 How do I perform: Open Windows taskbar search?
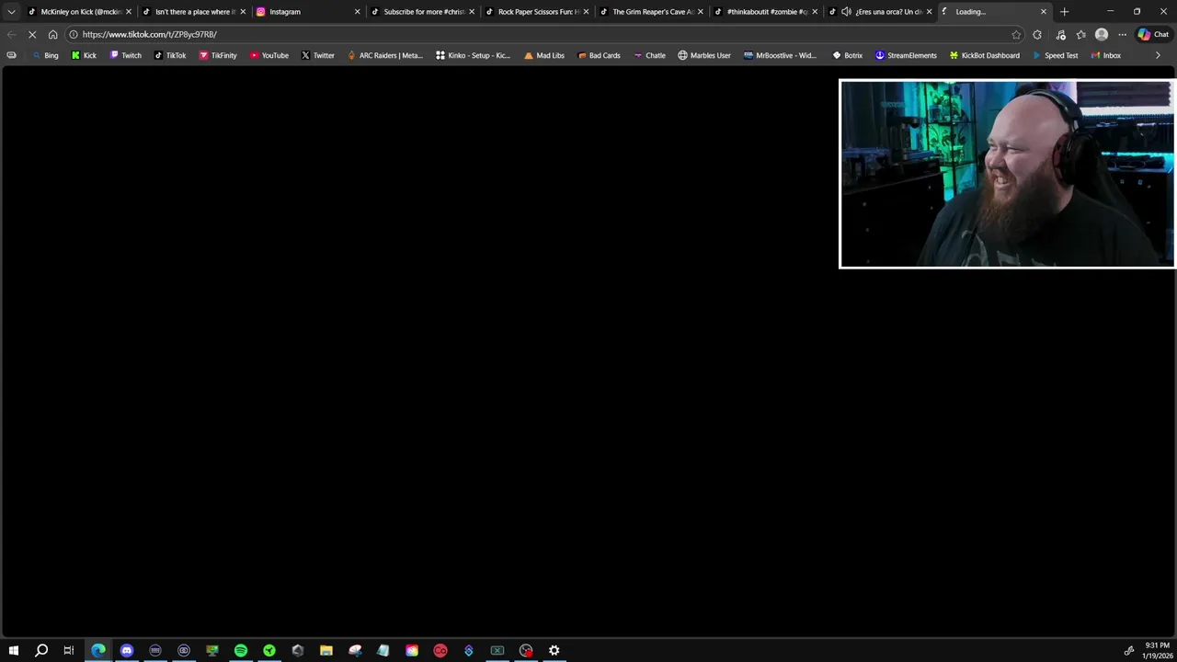[41, 650]
